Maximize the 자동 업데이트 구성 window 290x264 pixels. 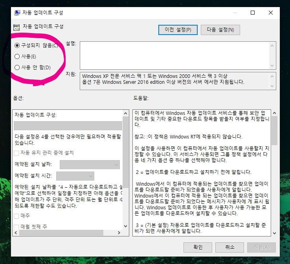252,13
